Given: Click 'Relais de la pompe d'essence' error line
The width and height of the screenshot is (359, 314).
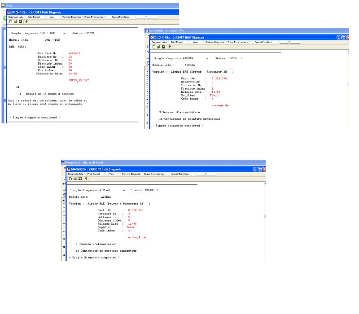Looking at the screenshot, I should click(50, 94).
